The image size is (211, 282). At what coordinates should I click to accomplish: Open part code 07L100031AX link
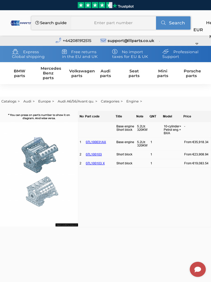tap(96, 142)
